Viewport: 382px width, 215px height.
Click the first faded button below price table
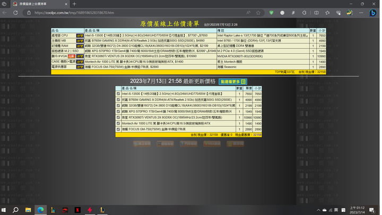click(142, 144)
